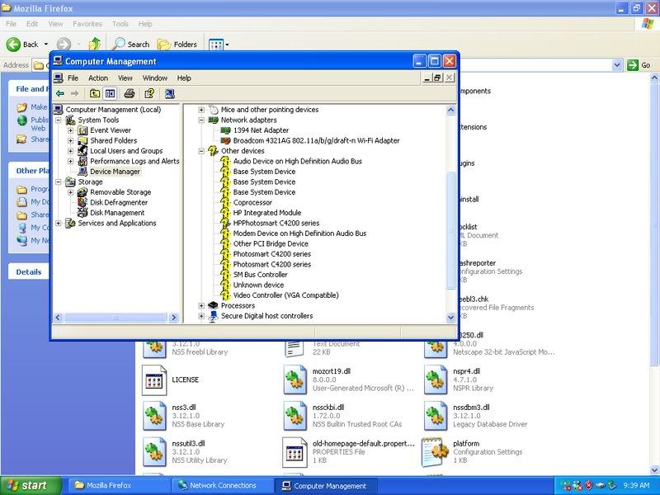This screenshot has width=660, height=495.
Task: Click the Disk Defragmenter icon
Action: click(82, 202)
